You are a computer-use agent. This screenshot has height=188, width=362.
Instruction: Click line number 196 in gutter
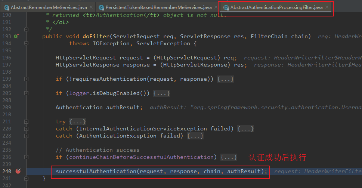click(x=7, y=58)
